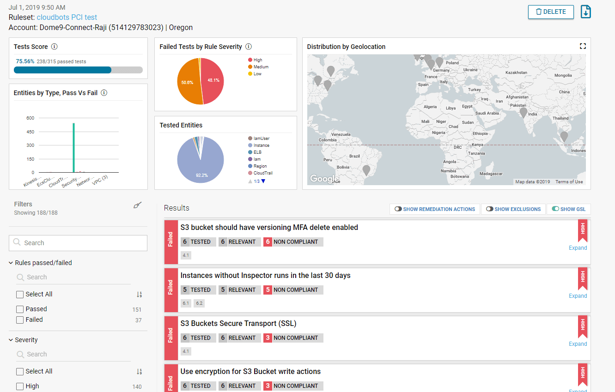The image size is (615, 392).
Task: Click the map pin over Poland
Action: [439, 62]
